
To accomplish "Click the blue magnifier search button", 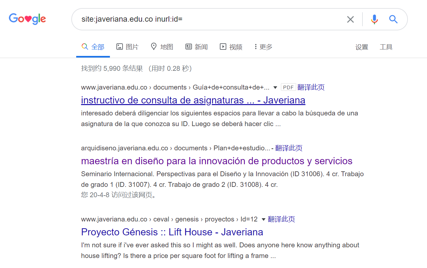I will pyautogui.click(x=393, y=19).
